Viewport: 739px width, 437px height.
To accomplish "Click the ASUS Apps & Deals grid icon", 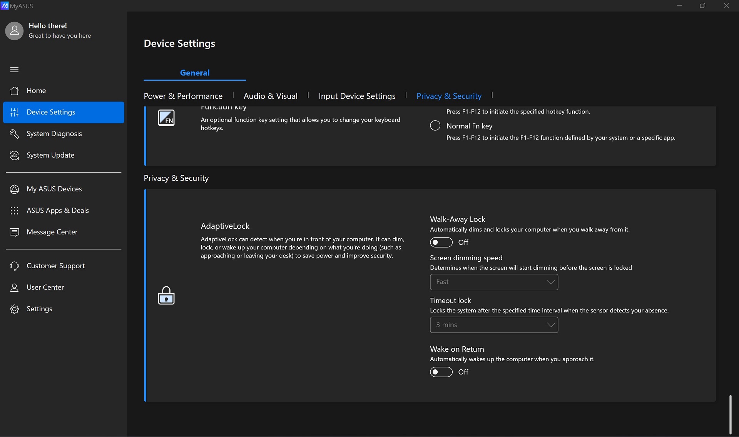I will pyautogui.click(x=14, y=211).
